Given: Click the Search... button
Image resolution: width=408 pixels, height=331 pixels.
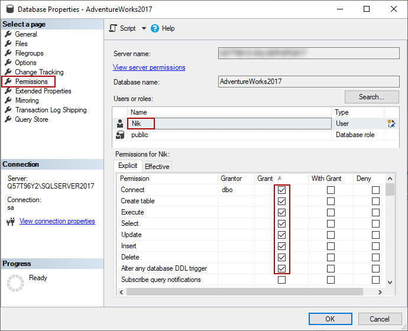Looking at the screenshot, I should (x=371, y=97).
